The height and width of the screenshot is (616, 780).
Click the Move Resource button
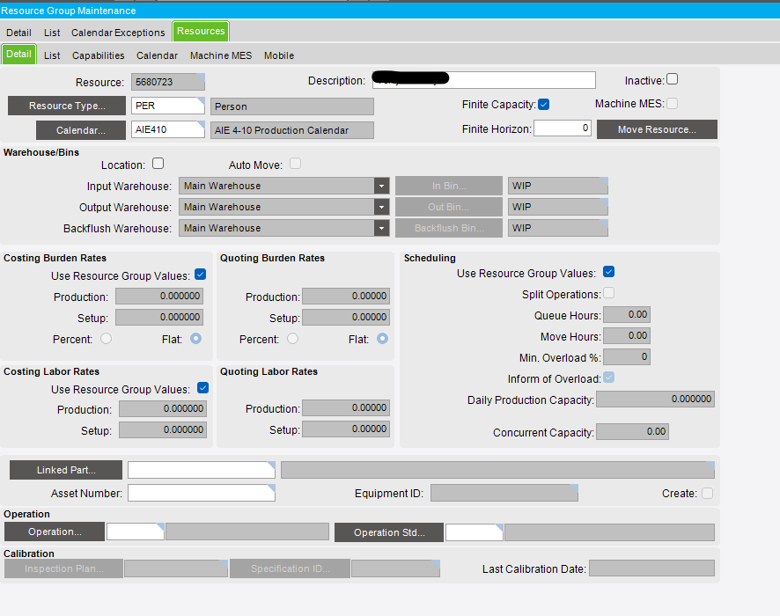click(x=657, y=129)
